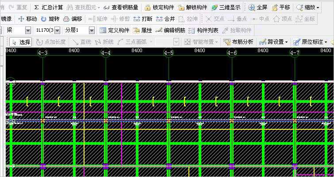Click 点加长度 point plus length tool
This screenshot has width=334, height=177.
(x=51, y=42)
